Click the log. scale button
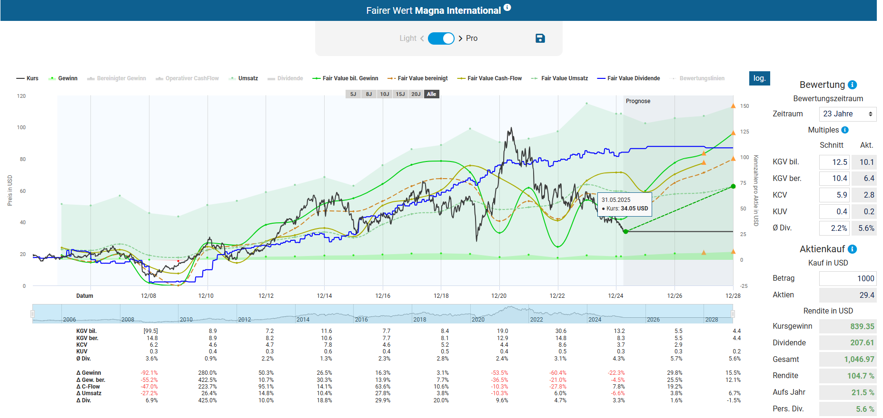The width and height of the screenshot is (883, 418). point(759,78)
